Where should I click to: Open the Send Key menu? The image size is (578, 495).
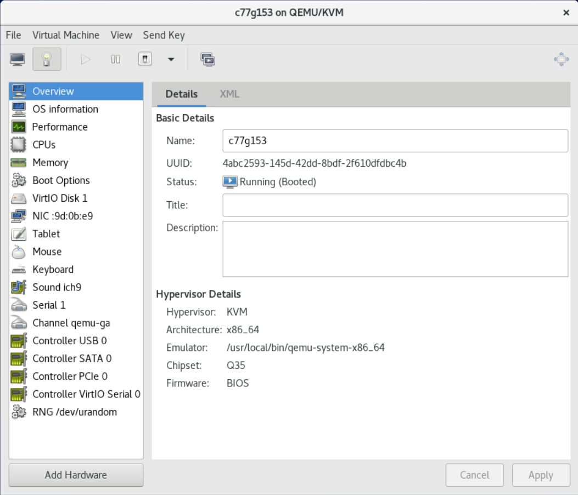164,35
